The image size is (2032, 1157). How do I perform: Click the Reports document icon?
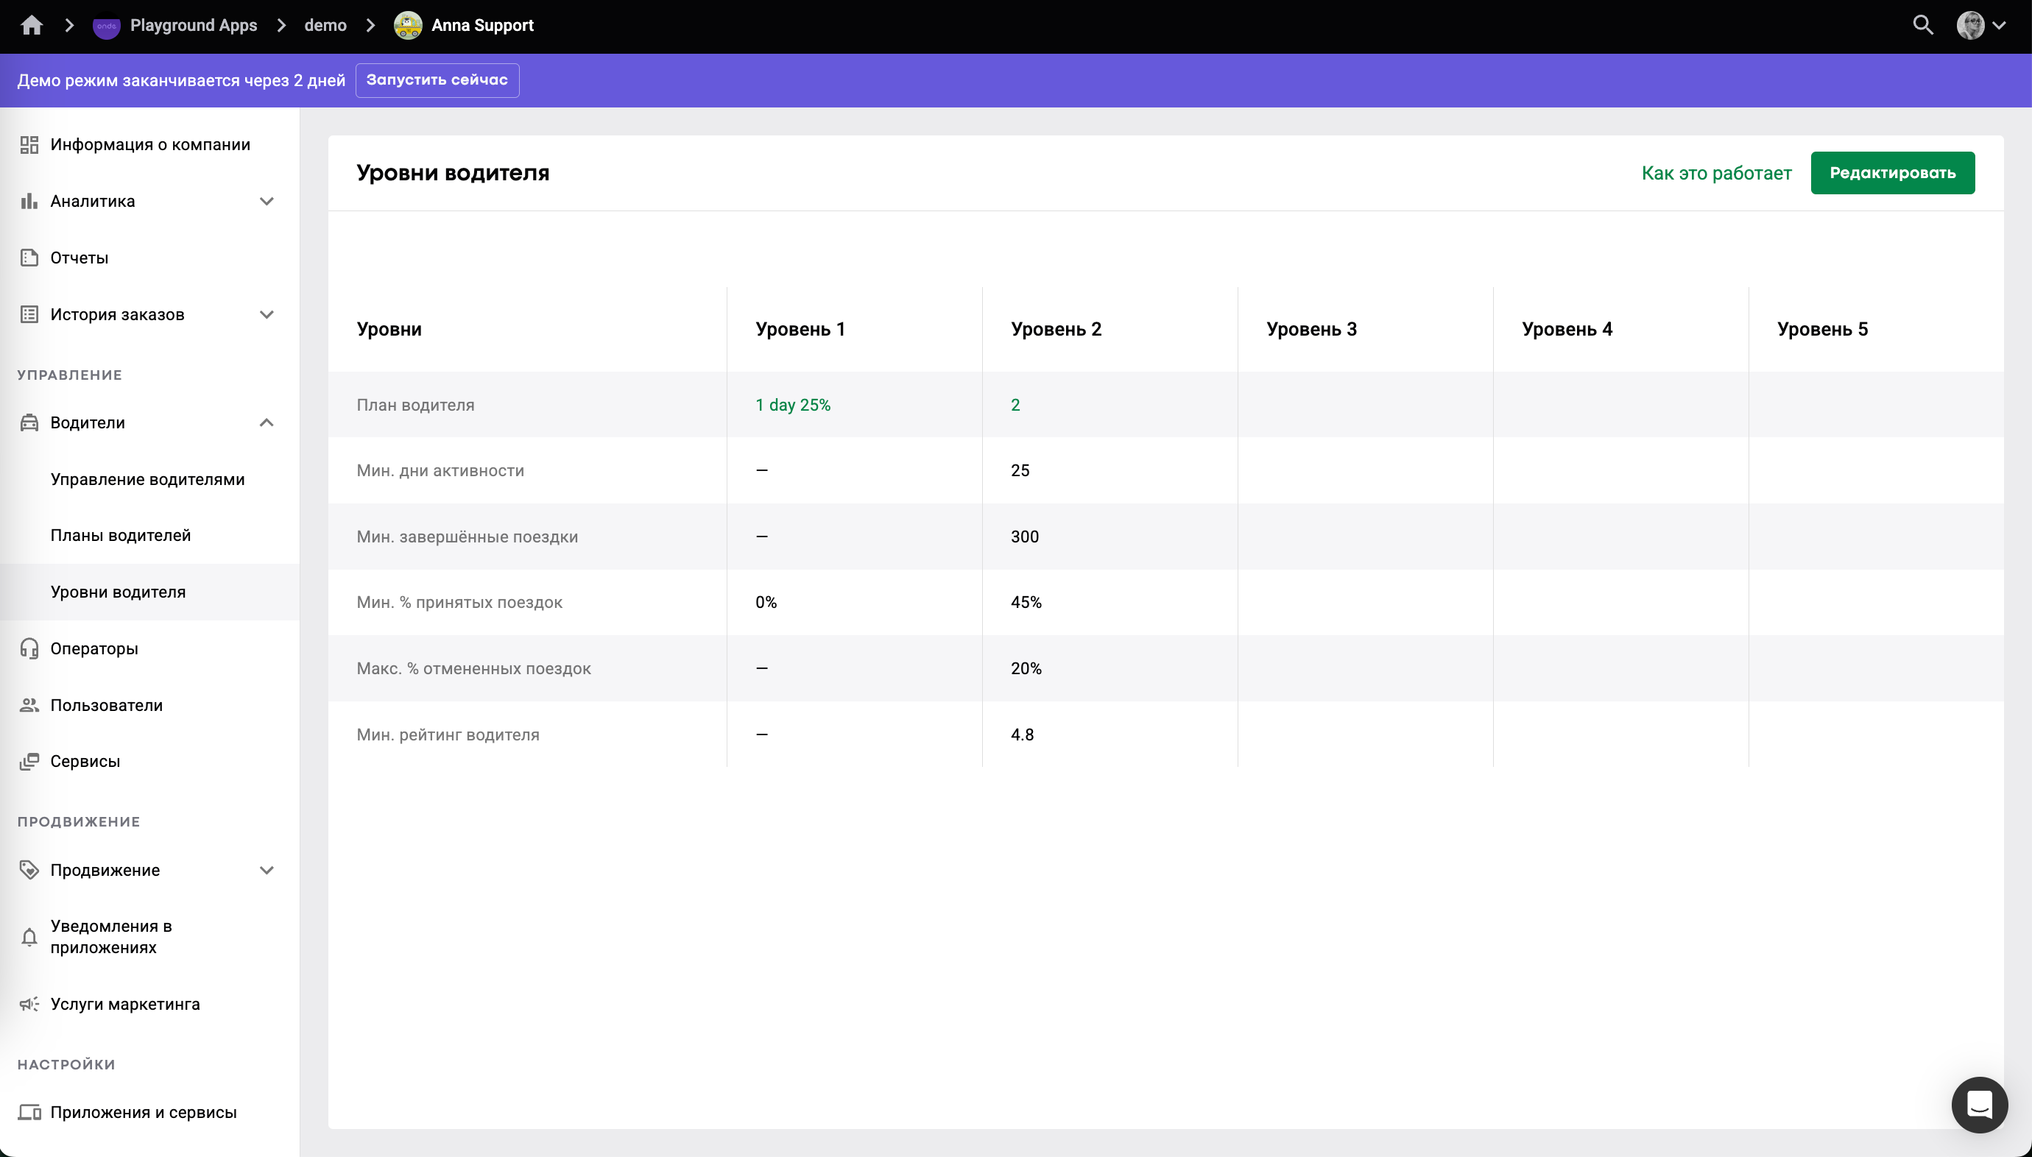[29, 258]
